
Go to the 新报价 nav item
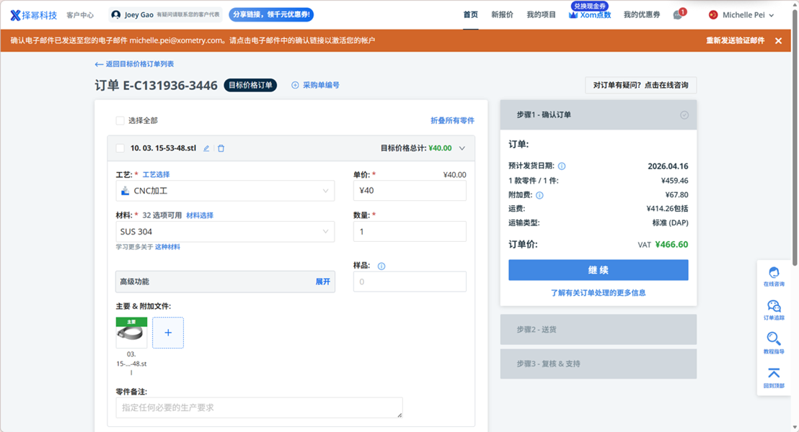tap(502, 14)
